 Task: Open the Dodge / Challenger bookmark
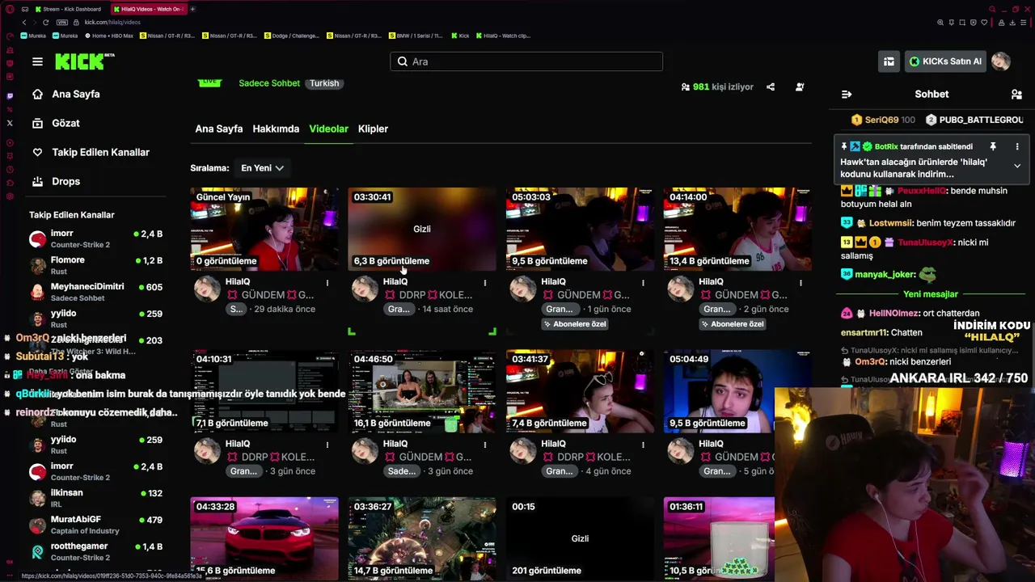click(x=292, y=36)
